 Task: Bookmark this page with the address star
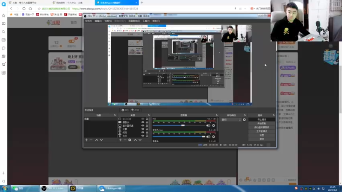tap(39, 9)
